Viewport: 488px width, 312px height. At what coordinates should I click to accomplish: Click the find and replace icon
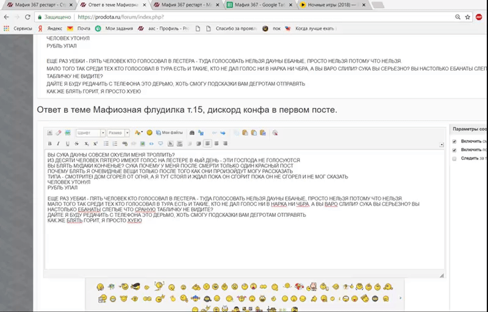201,133
